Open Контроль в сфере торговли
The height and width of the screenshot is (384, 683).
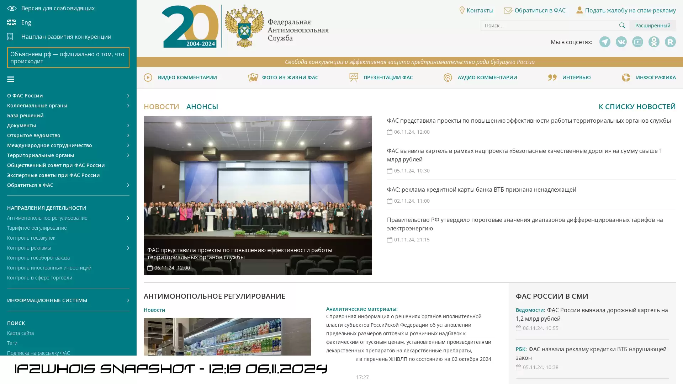click(x=39, y=278)
